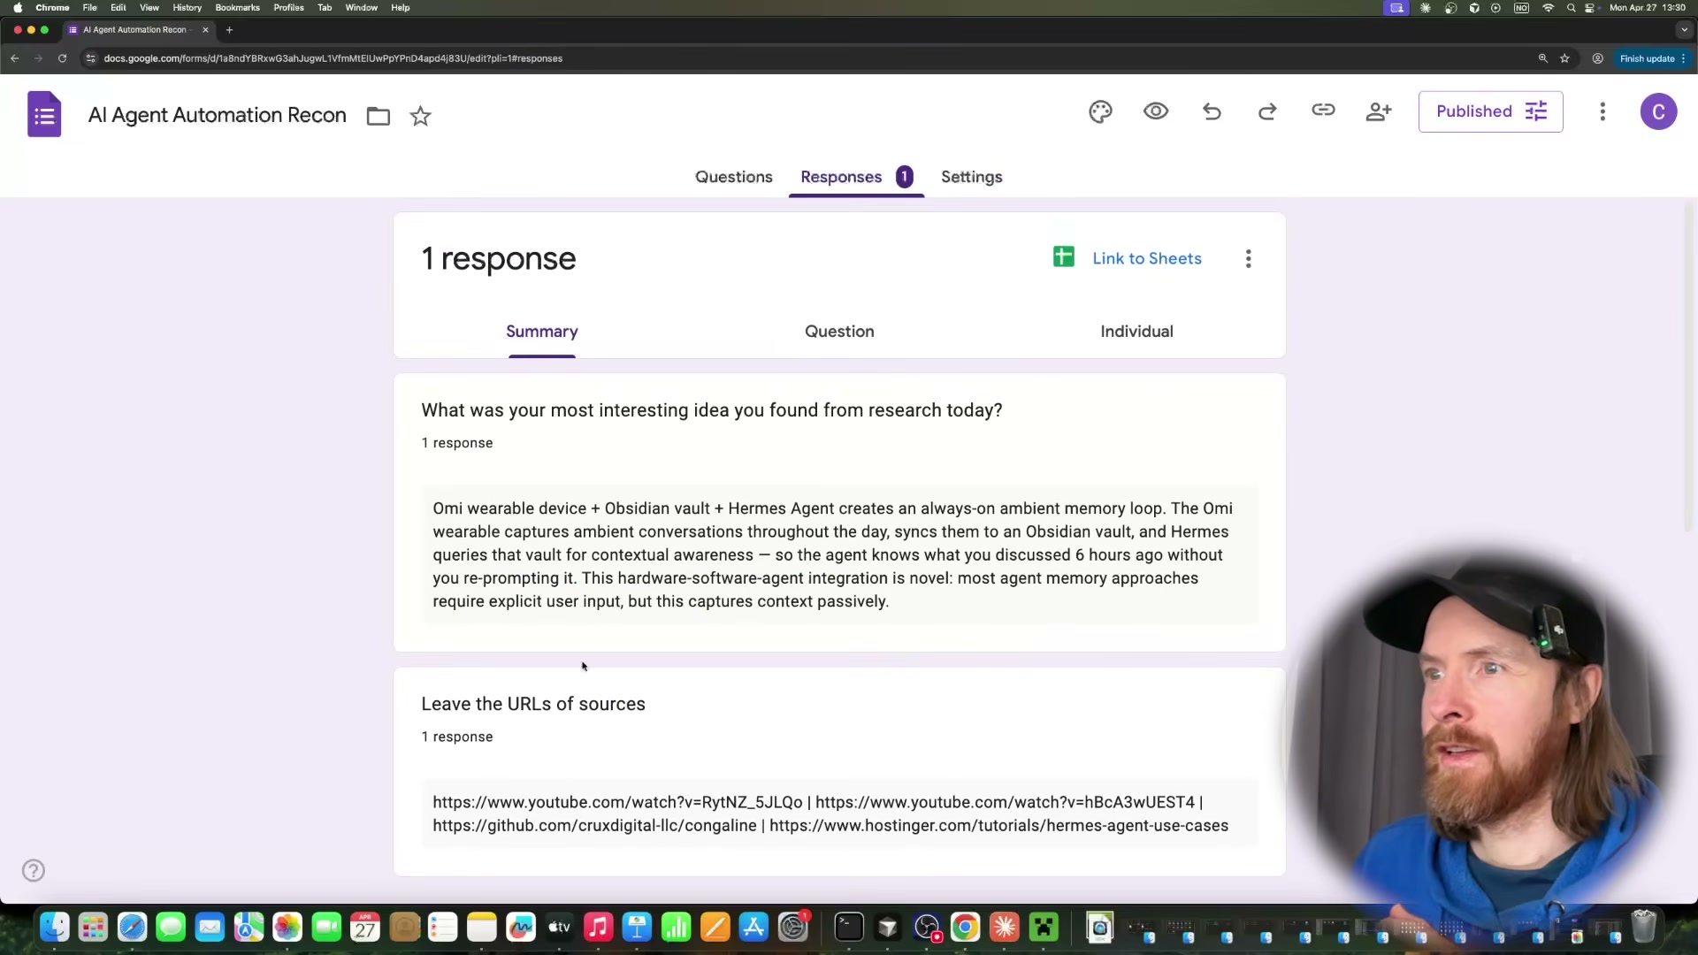The image size is (1698, 955).
Task: Add collaborators with the person-plus icon
Action: (x=1379, y=111)
